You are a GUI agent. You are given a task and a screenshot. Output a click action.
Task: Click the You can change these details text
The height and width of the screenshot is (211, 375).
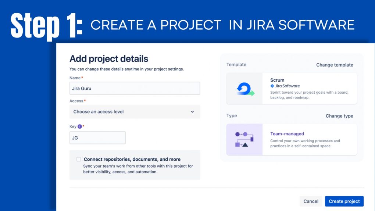click(126, 69)
